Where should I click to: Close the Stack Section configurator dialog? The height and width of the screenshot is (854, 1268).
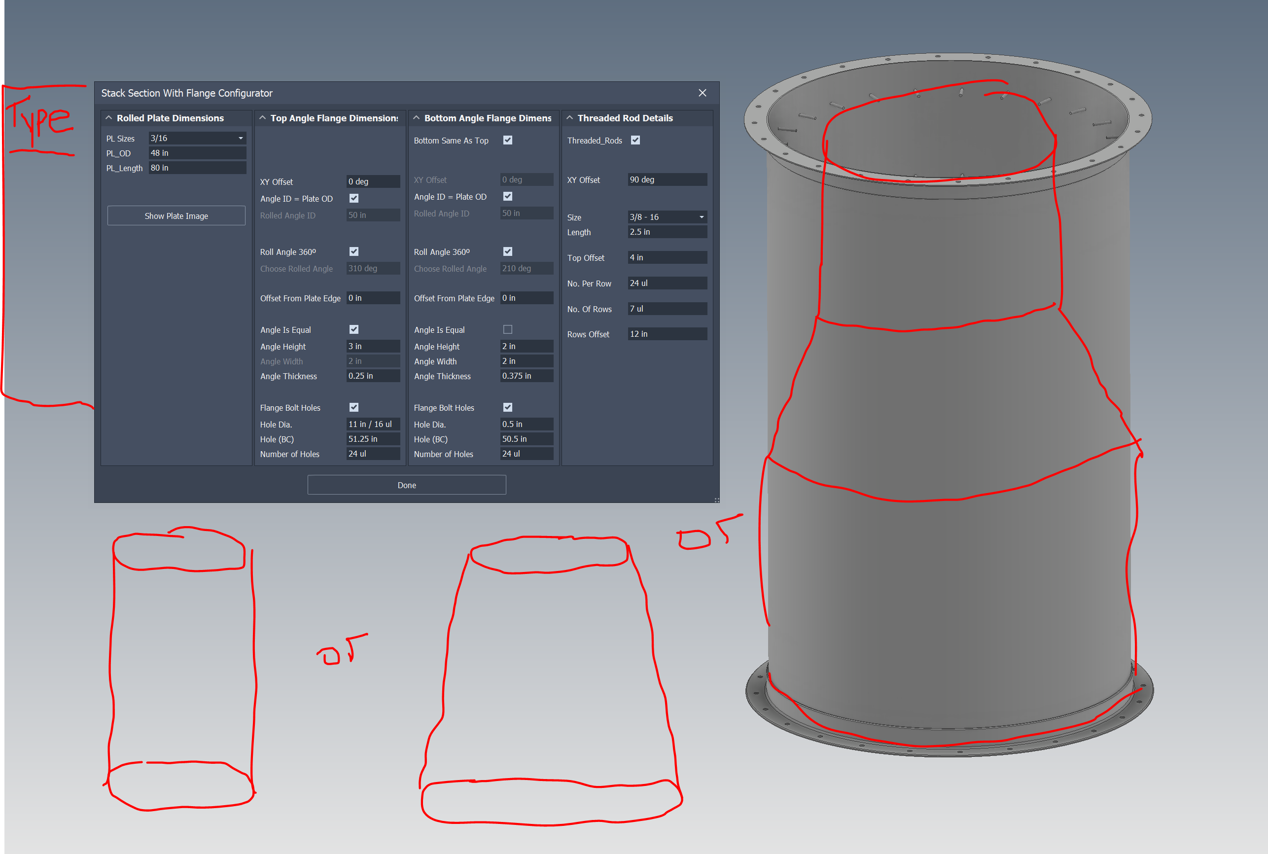click(703, 93)
